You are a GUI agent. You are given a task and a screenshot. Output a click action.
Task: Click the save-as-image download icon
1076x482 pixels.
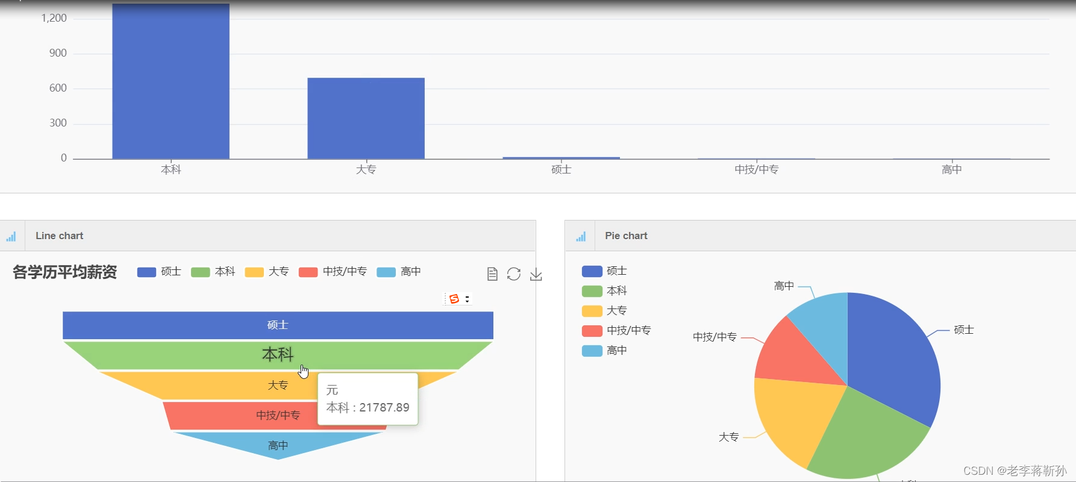pos(536,275)
